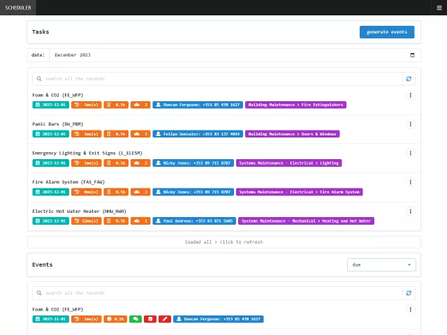Click the Tasks search records field
This screenshot has height=335, width=447.
pyautogui.click(x=218, y=79)
